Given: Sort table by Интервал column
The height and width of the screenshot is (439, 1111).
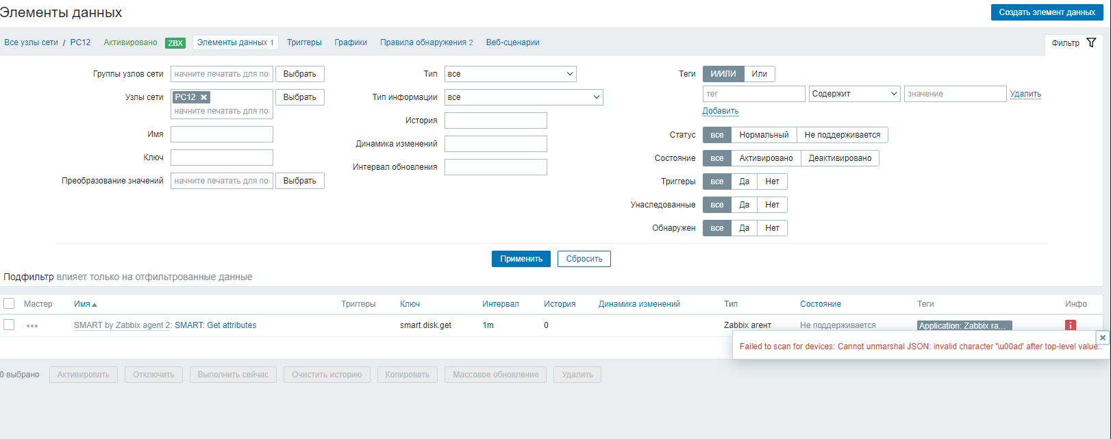Looking at the screenshot, I should tap(500, 304).
